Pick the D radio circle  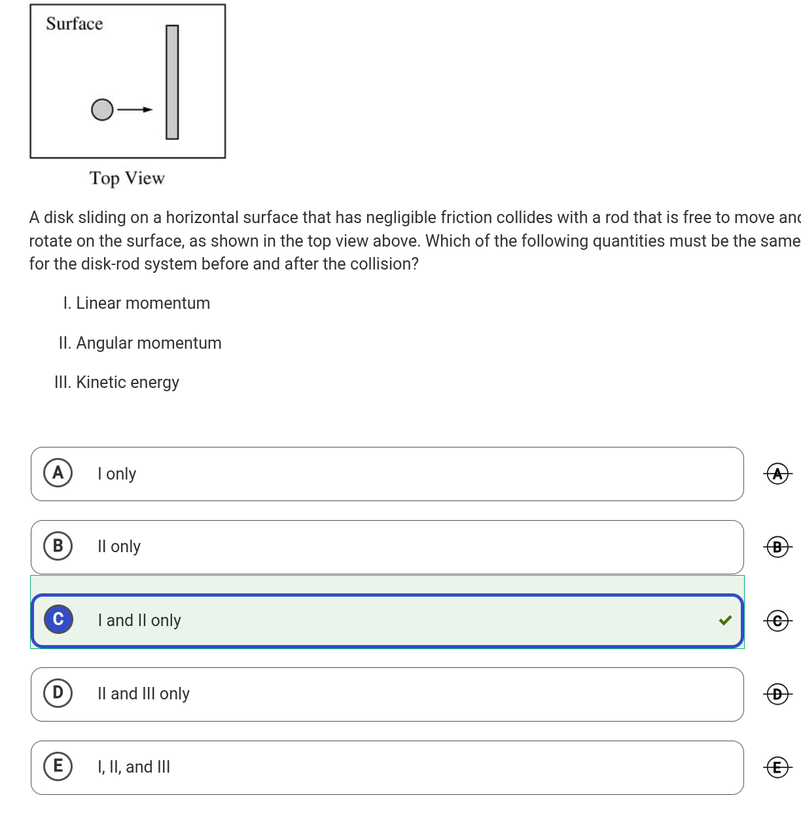click(58, 692)
